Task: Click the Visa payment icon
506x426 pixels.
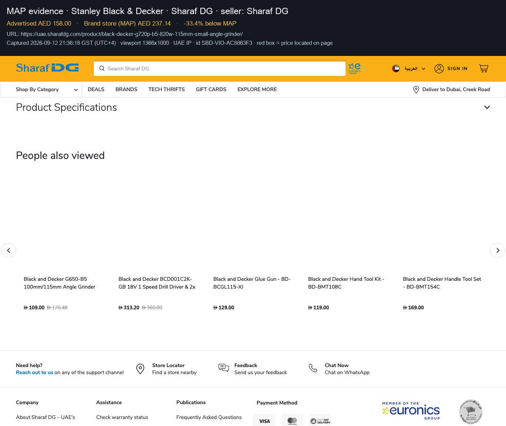Action: point(264,420)
